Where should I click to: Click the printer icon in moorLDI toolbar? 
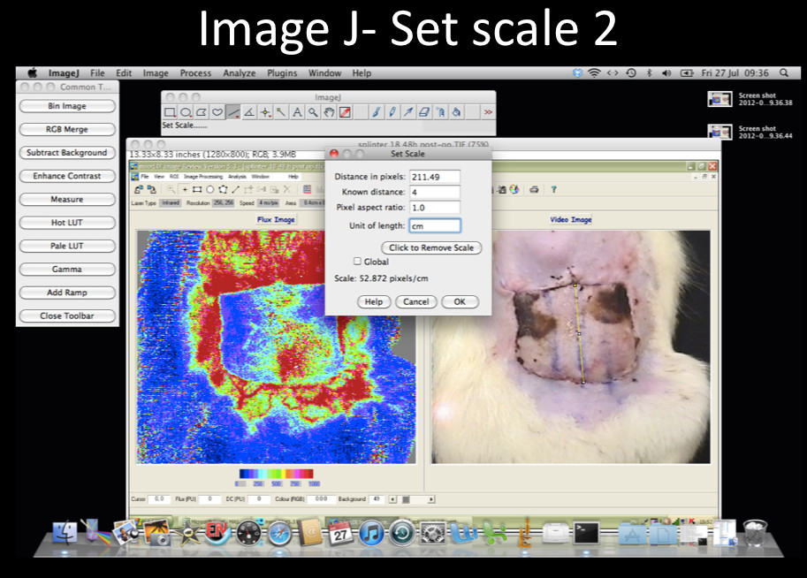point(534,189)
